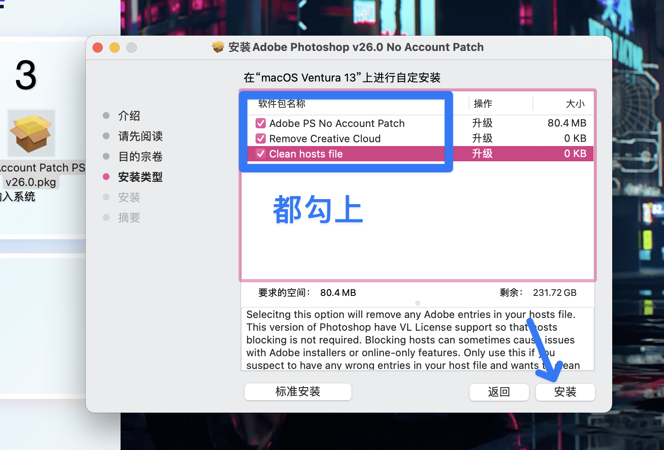The height and width of the screenshot is (450, 664).
Task: Click the 返回 button
Action: (499, 392)
